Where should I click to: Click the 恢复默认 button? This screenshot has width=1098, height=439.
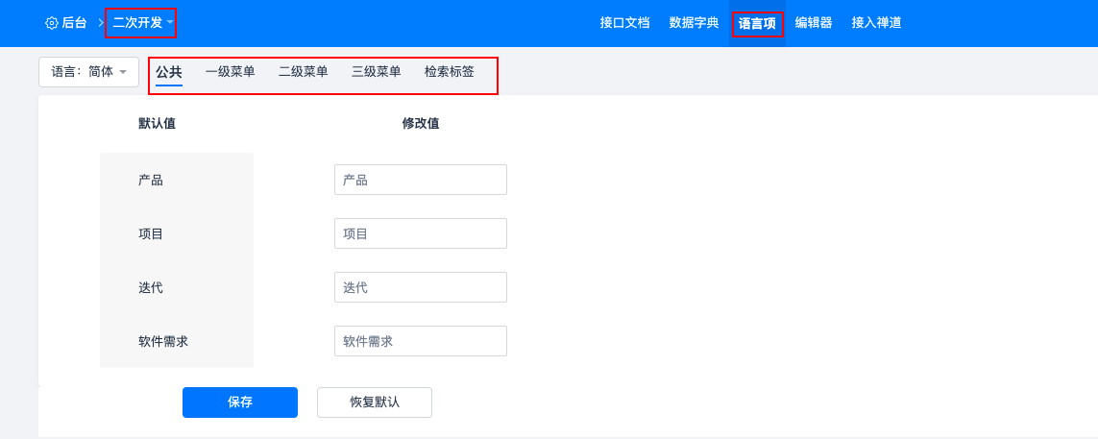375,402
